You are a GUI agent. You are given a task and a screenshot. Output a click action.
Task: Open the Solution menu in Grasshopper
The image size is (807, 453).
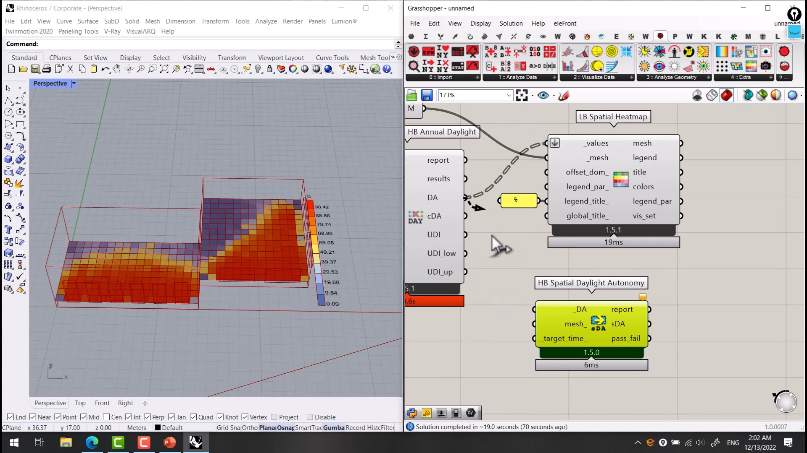511,23
